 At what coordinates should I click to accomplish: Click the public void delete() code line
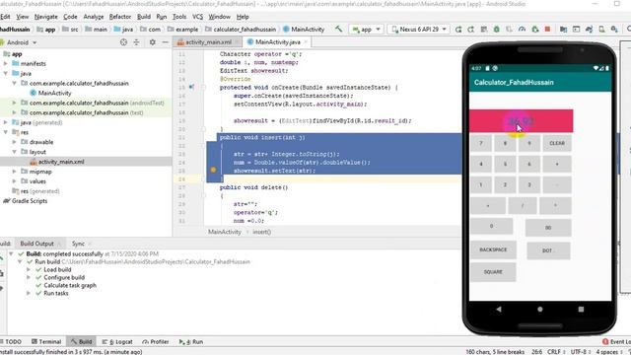[x=254, y=187]
